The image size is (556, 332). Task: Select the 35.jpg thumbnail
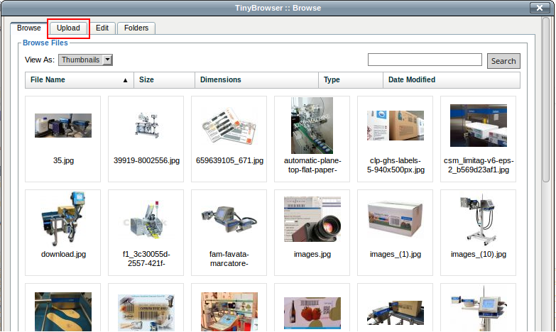63,126
